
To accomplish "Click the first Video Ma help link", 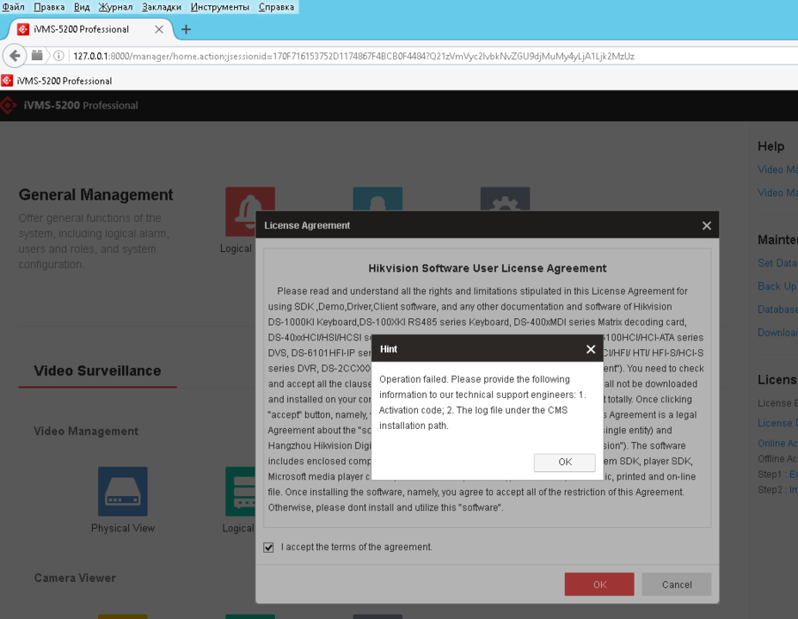I will click(777, 170).
